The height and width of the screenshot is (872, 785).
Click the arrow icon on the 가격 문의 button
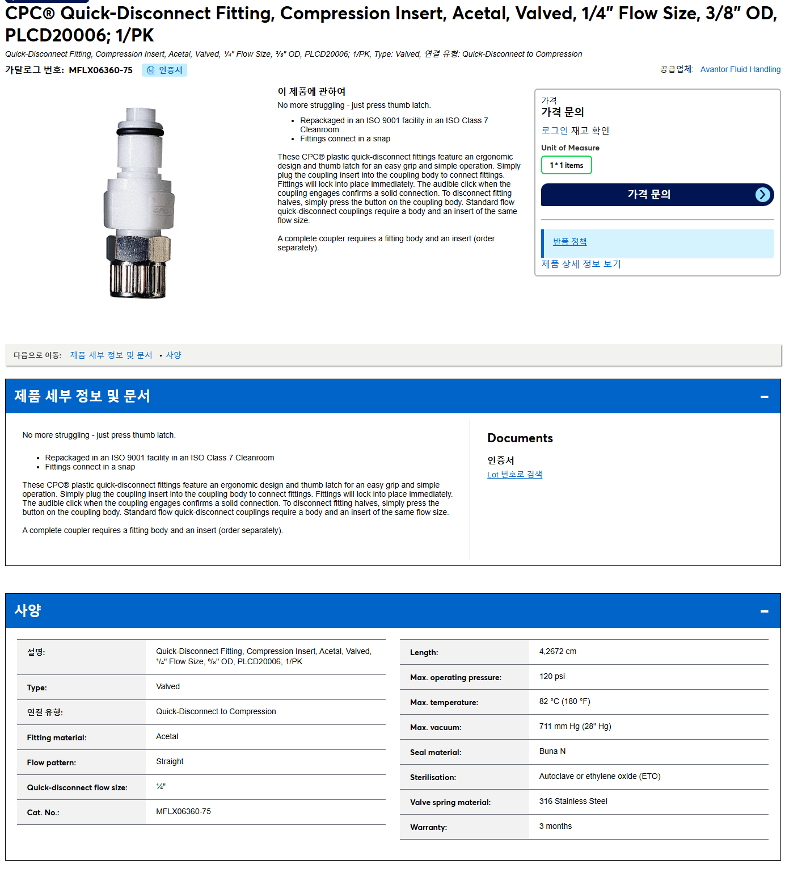[763, 195]
